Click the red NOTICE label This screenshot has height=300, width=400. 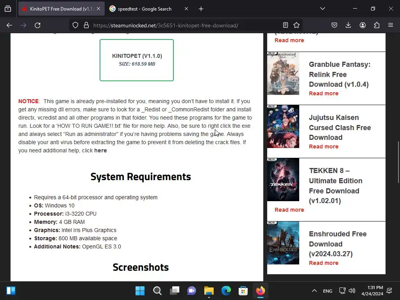[x=28, y=101]
